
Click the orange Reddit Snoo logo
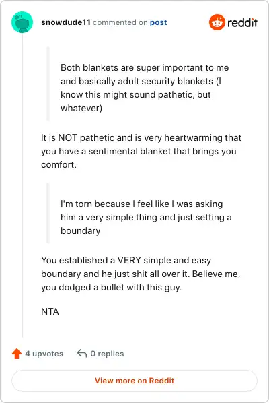(217, 22)
